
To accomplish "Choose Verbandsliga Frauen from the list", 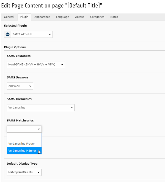I will [24, 143].
